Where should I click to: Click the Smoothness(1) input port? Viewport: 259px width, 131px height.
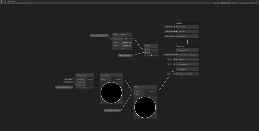(178, 64)
